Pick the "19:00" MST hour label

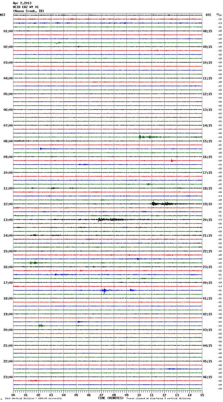(x=8, y=314)
